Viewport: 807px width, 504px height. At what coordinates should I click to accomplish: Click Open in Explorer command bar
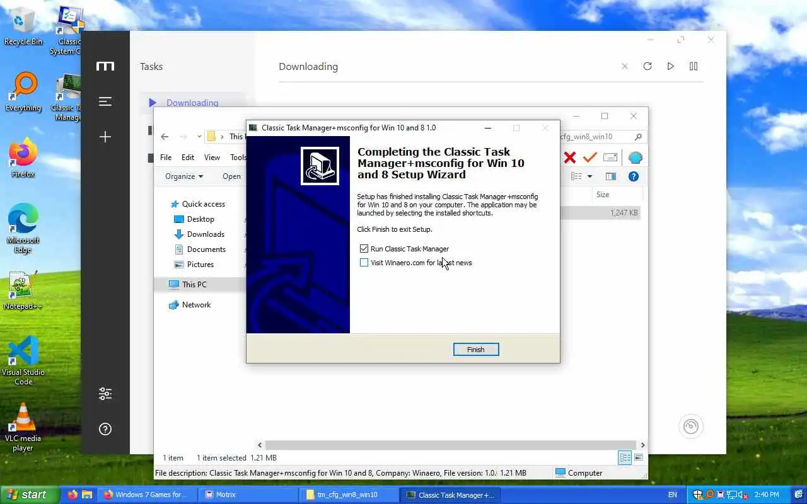coord(231,176)
